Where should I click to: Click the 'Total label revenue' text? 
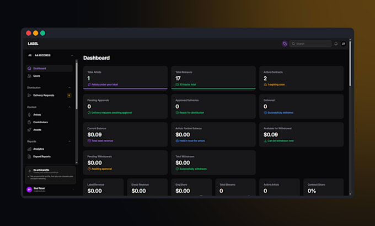pos(102,141)
